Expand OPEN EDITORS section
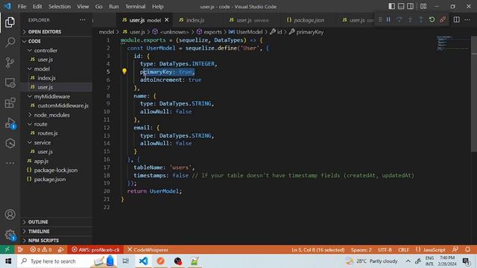Viewport: 477px width, 268px height. tap(57, 31)
